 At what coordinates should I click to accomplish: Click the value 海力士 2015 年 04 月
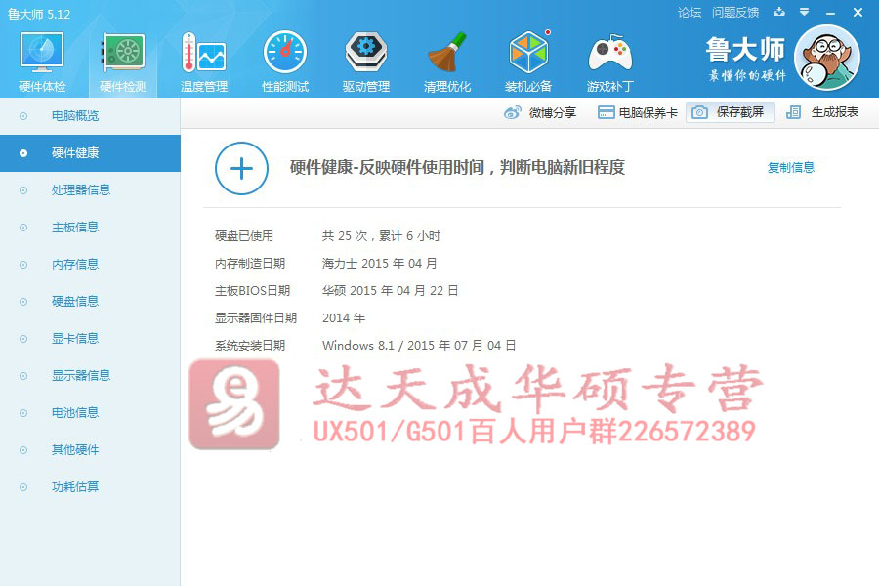(380, 263)
